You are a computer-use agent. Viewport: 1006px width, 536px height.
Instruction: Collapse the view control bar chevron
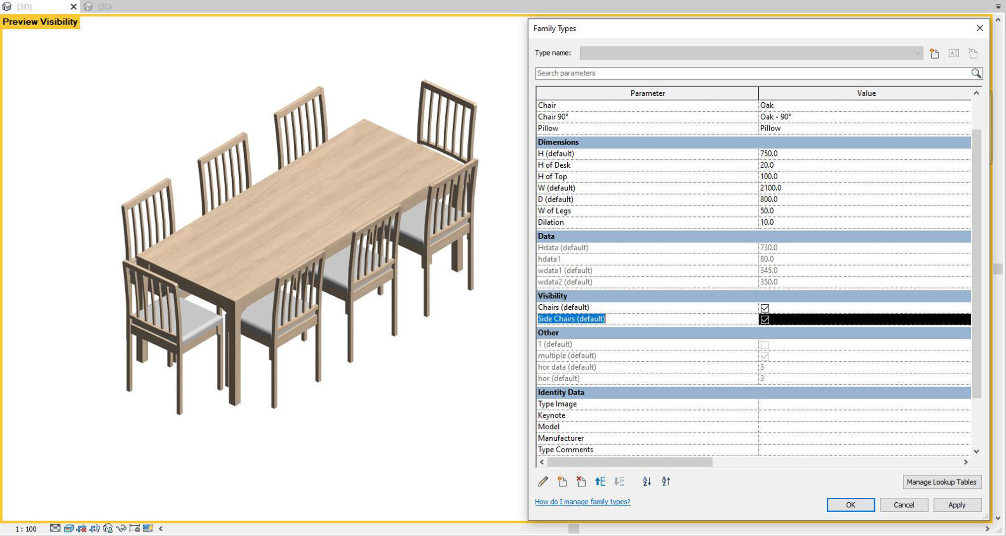pyautogui.click(x=161, y=528)
